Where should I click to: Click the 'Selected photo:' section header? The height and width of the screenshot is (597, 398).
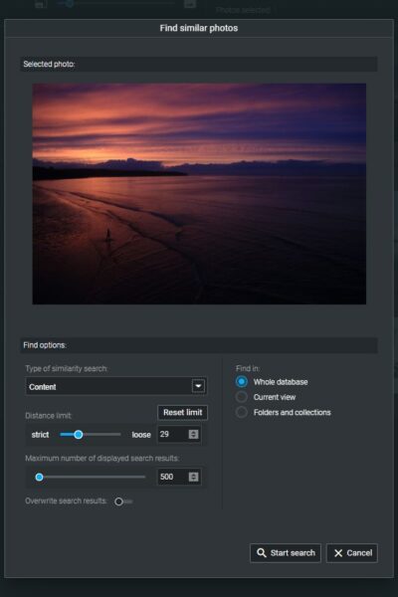199,64
